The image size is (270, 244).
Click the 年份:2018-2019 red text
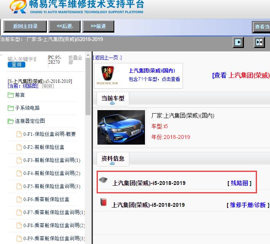point(171,137)
